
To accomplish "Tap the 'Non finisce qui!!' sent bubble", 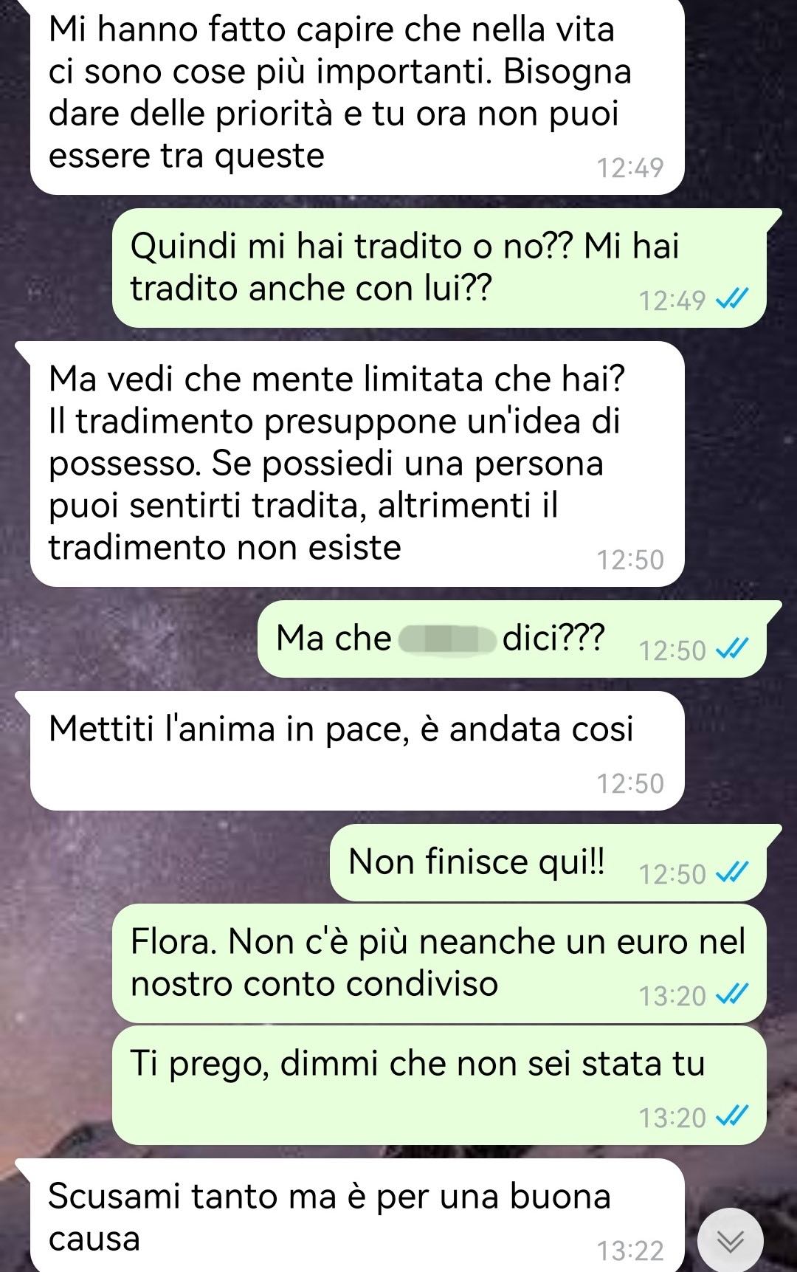I will 548,862.
